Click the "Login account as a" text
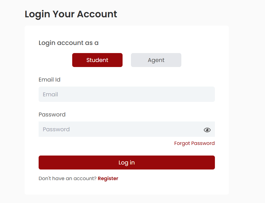265x203 pixels. pyautogui.click(x=69, y=43)
